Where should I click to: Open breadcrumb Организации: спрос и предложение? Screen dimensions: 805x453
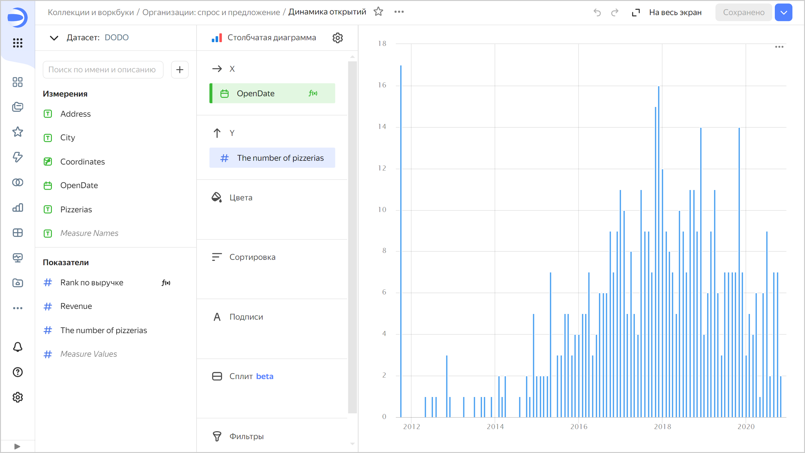coord(211,12)
